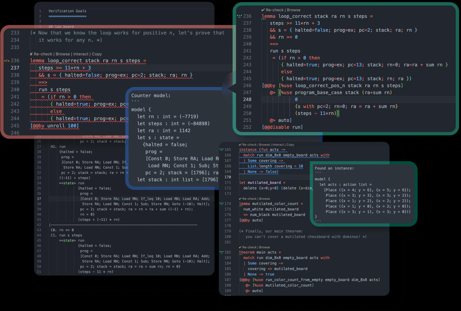Screen dimensions: 461x311
Task: Place cursor on the [@@disable run] attribute
Action: tap(282, 127)
